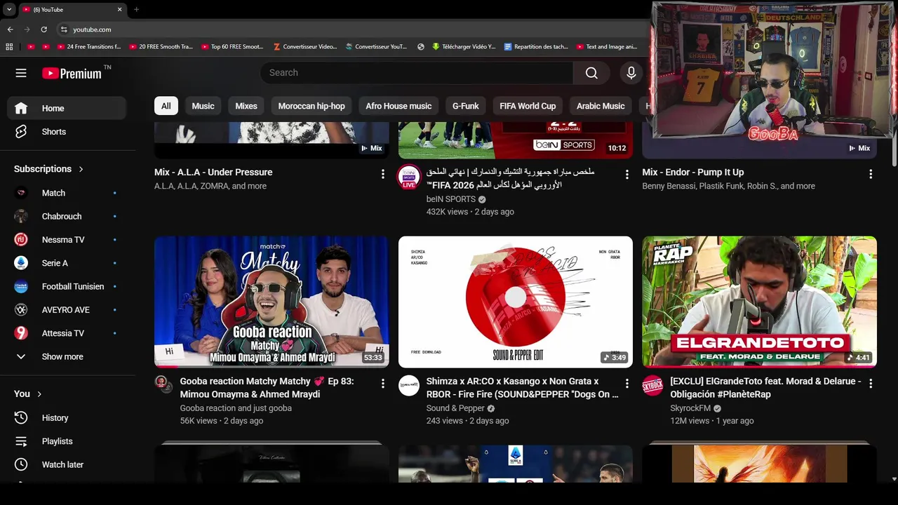
Task: Expand the Subscriptions section chevron
Action: [x=81, y=169]
